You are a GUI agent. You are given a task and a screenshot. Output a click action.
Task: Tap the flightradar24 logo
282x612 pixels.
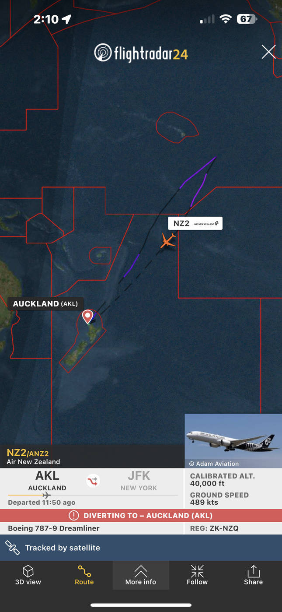[x=141, y=53]
